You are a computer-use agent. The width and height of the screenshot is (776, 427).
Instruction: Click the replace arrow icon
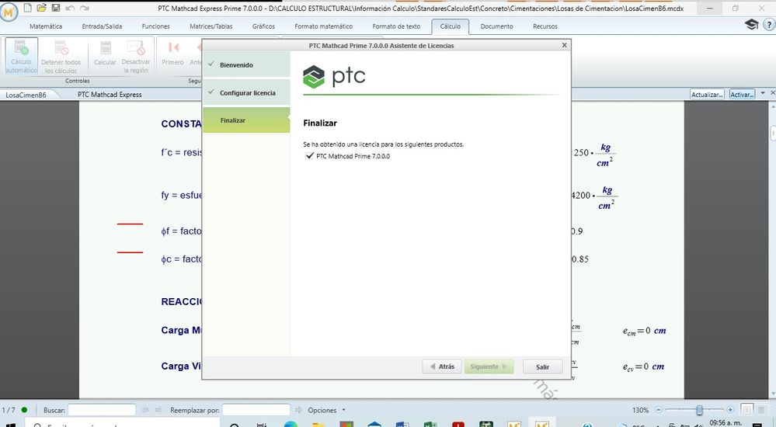click(298, 410)
